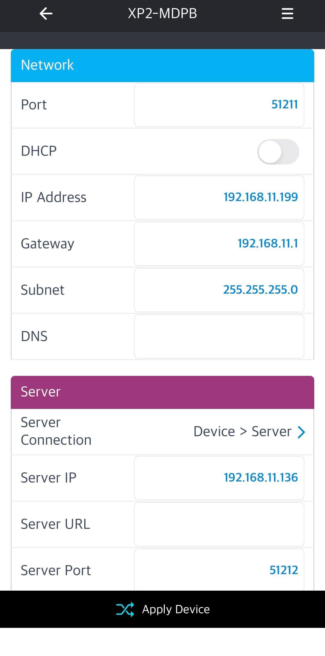
Task: Edit the Server IP field
Action: (219, 478)
